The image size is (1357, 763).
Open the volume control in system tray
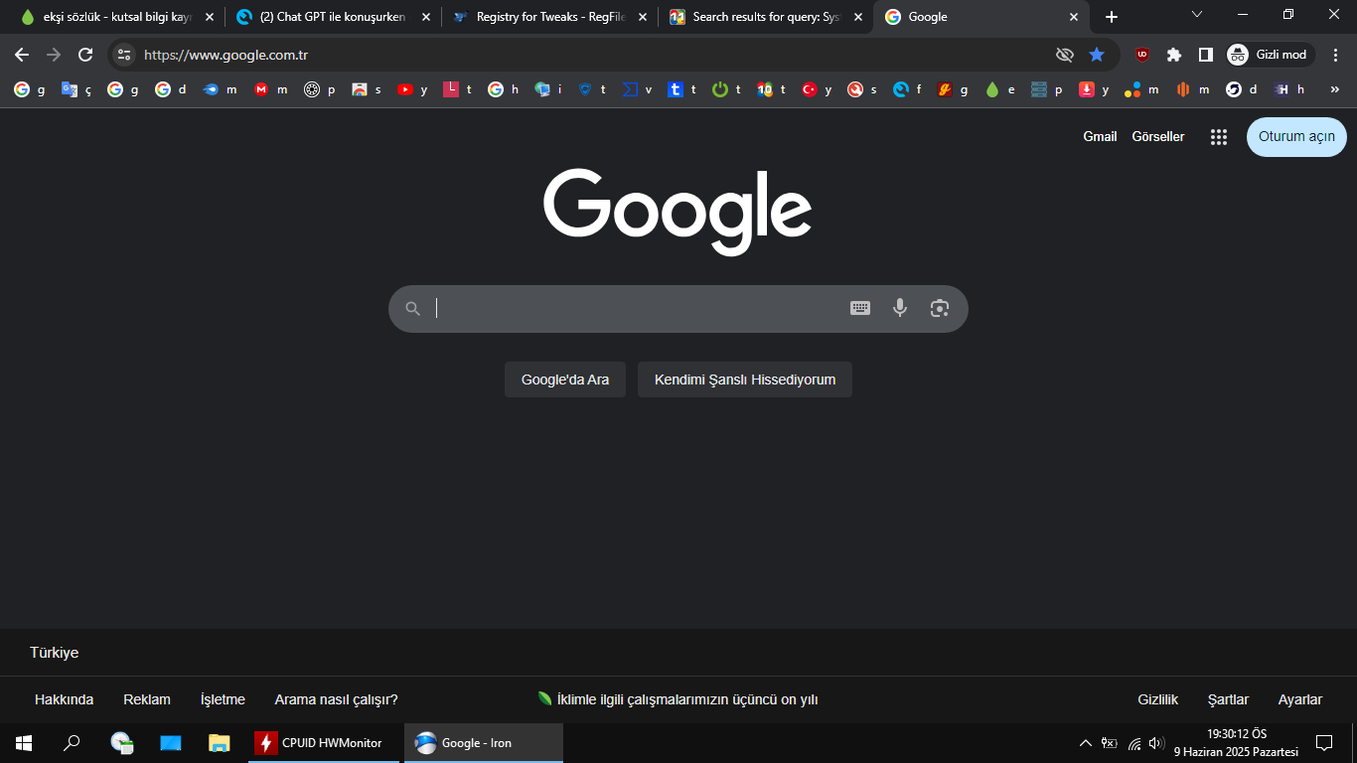(x=1156, y=742)
